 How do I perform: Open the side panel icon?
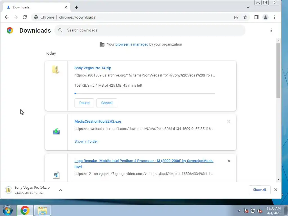point(256,17)
